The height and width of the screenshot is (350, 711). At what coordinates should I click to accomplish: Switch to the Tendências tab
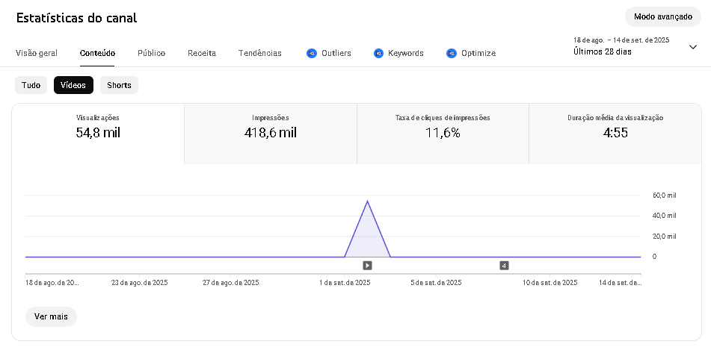coord(260,54)
